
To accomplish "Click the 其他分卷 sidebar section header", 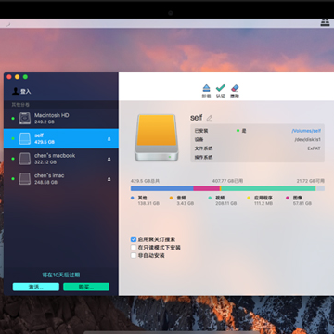I will click(20, 105).
